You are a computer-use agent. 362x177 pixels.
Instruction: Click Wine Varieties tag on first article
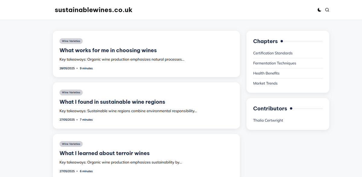(71, 41)
